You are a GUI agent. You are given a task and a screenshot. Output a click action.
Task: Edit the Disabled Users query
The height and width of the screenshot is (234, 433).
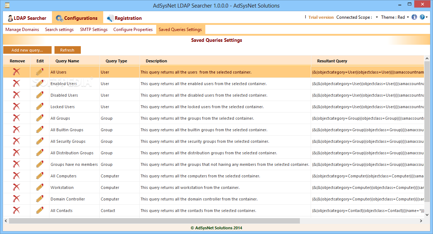click(x=40, y=95)
